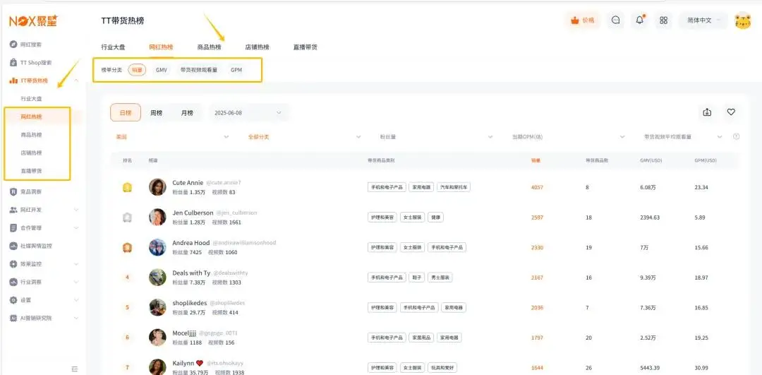762x375 pixels.
Task: Click the NOX聚星 logo
Action: (x=33, y=20)
